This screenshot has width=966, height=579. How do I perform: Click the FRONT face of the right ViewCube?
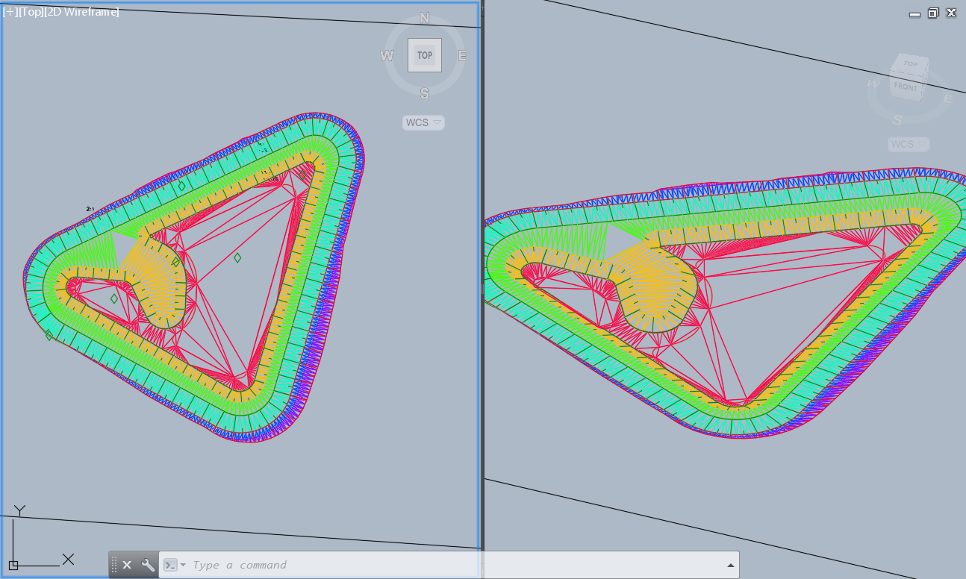(x=906, y=87)
